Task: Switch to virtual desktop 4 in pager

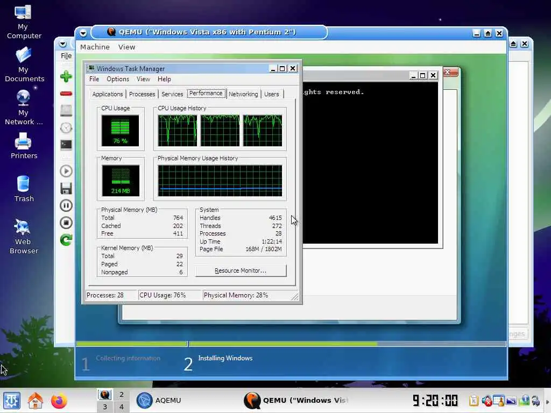Action: 121,407
